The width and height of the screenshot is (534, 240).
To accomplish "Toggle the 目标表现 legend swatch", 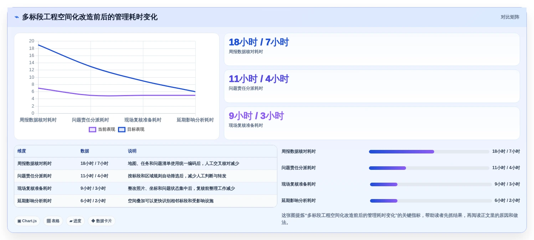I will (122, 130).
